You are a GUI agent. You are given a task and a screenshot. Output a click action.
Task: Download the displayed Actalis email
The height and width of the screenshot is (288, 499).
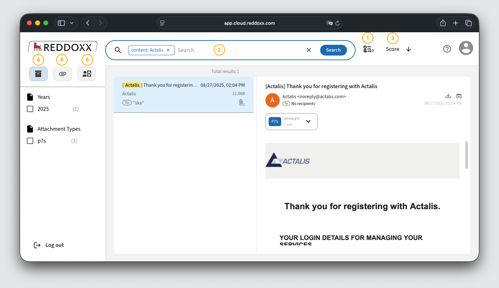coord(448,96)
